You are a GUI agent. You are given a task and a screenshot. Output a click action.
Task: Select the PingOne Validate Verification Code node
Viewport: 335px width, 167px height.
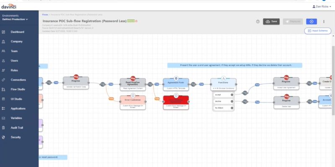pos(76,83)
